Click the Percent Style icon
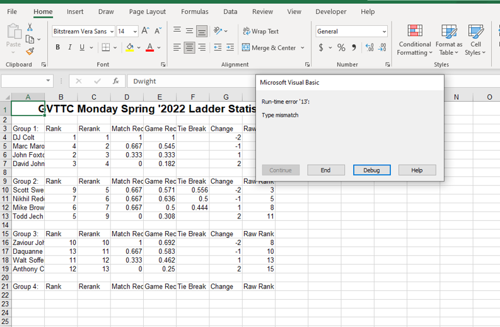The image size is (500, 327). click(341, 47)
